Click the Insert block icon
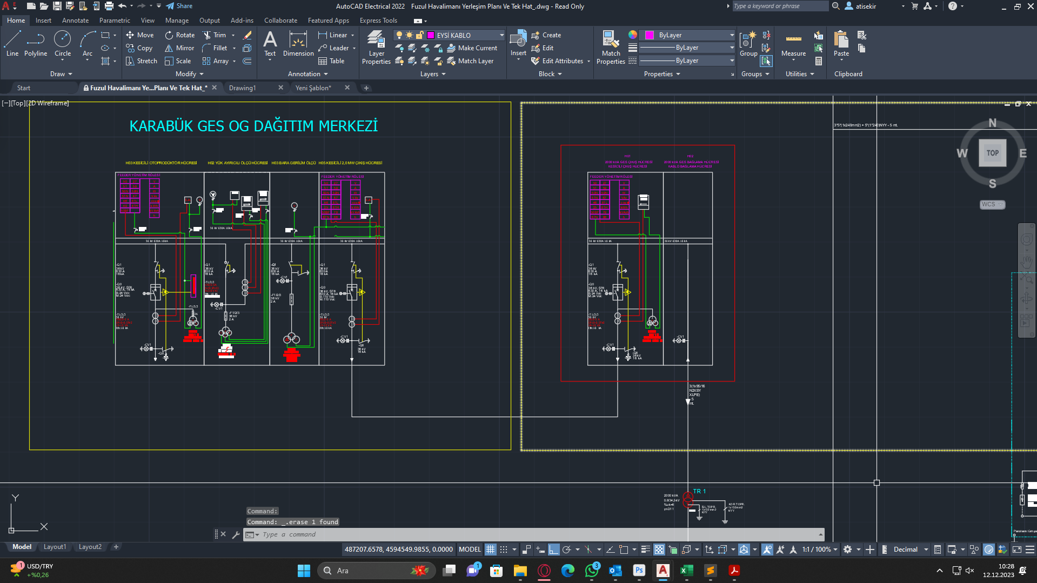This screenshot has width=1037, height=583. [518, 40]
